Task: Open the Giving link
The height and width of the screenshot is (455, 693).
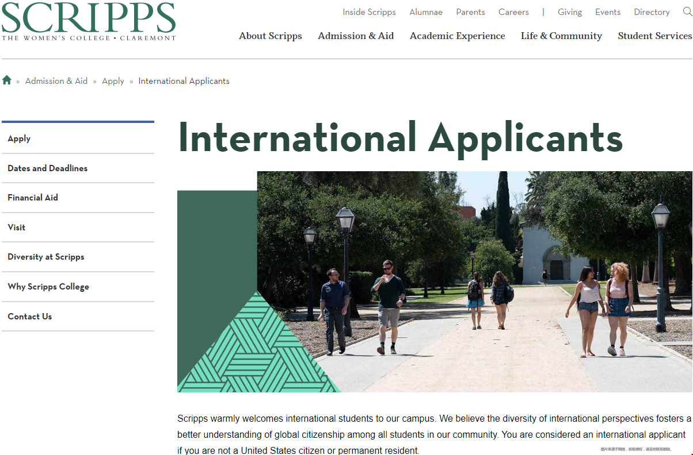Action: (x=570, y=12)
